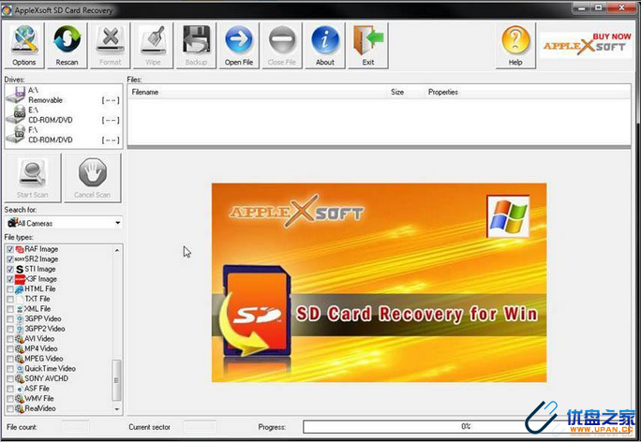This screenshot has width=641, height=442.
Task: Check the QuickTime Video checkbox
Action: tap(9, 369)
